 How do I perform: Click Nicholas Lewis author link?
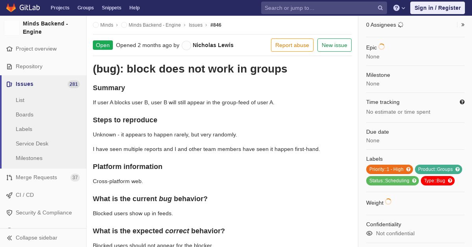(213, 45)
